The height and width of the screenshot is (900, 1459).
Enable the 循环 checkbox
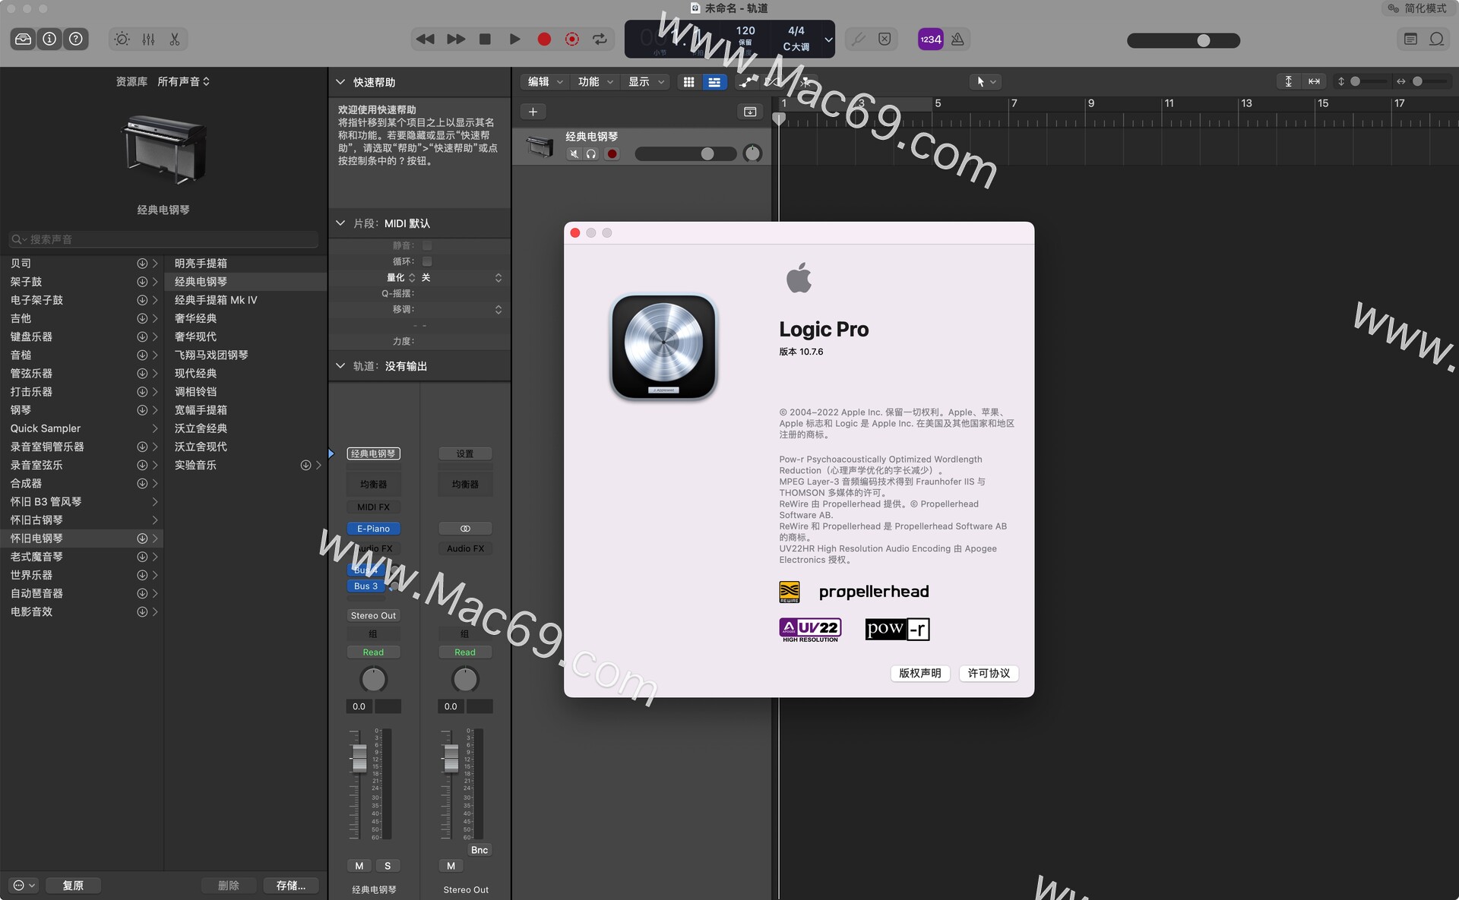point(427,261)
